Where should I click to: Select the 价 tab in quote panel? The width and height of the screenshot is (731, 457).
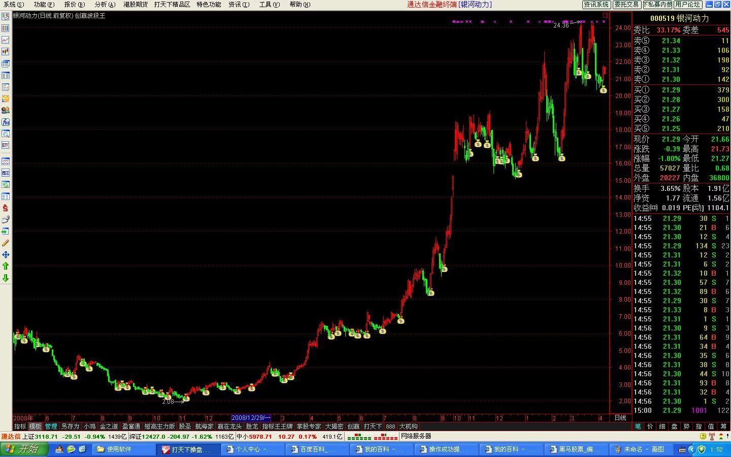(650, 427)
